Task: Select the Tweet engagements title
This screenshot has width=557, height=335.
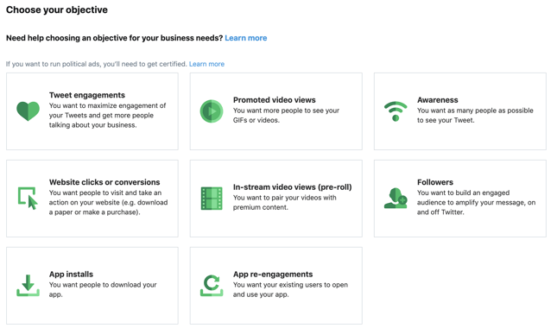Action: point(87,95)
